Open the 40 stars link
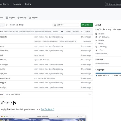The image size is (121, 121). click(101, 43)
